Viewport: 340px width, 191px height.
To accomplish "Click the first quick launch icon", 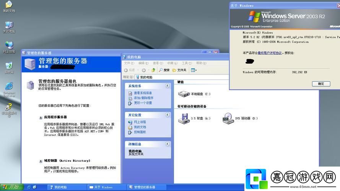I will click(29, 187).
